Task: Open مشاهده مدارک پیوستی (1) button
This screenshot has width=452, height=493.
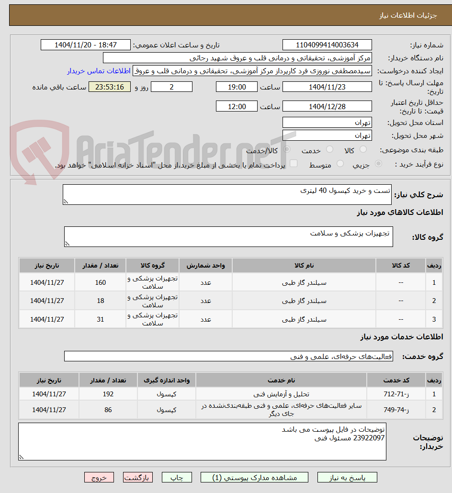Action: point(254,477)
